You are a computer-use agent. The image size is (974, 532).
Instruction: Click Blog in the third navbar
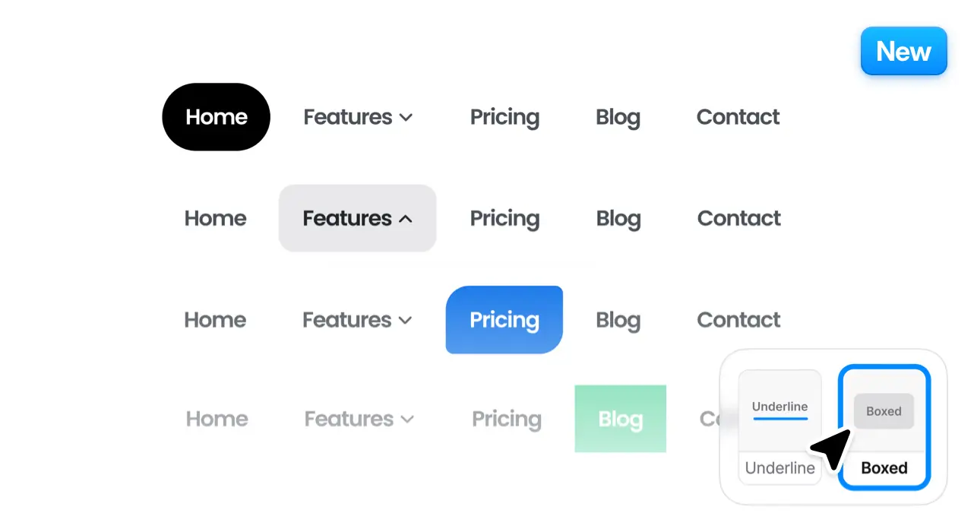click(x=618, y=320)
